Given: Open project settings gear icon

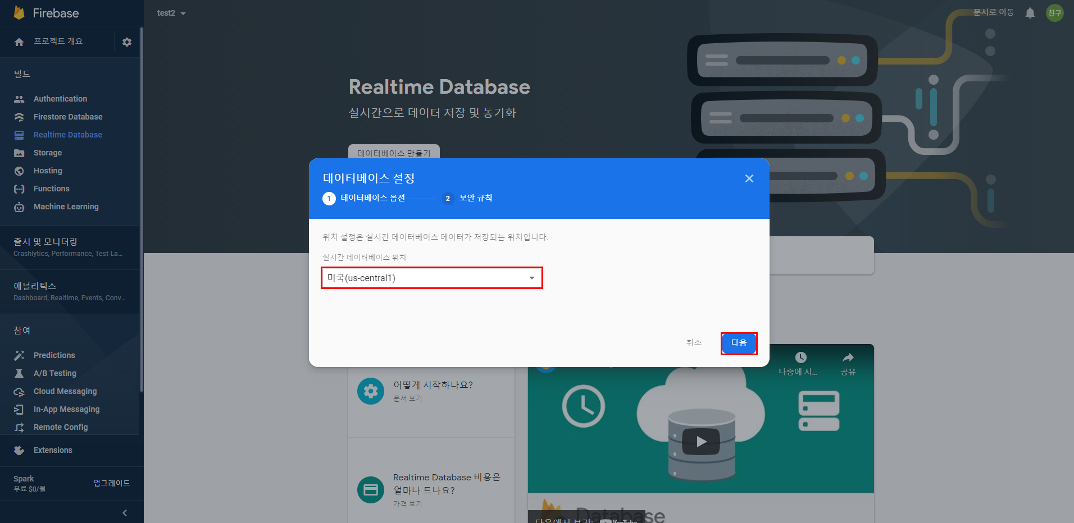Looking at the screenshot, I should [127, 42].
